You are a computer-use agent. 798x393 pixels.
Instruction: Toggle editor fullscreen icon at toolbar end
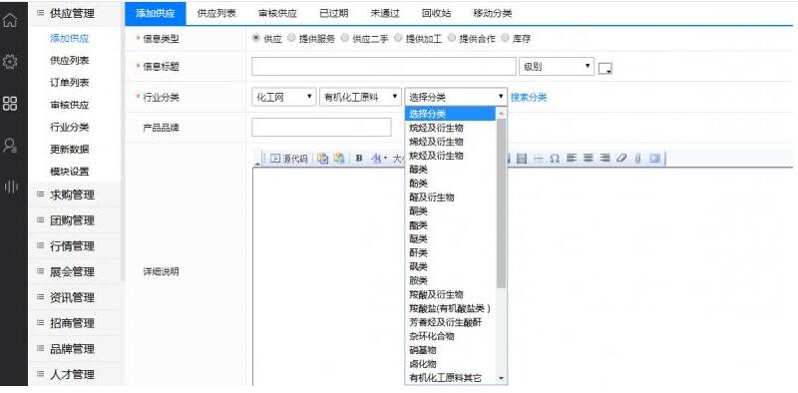click(654, 159)
